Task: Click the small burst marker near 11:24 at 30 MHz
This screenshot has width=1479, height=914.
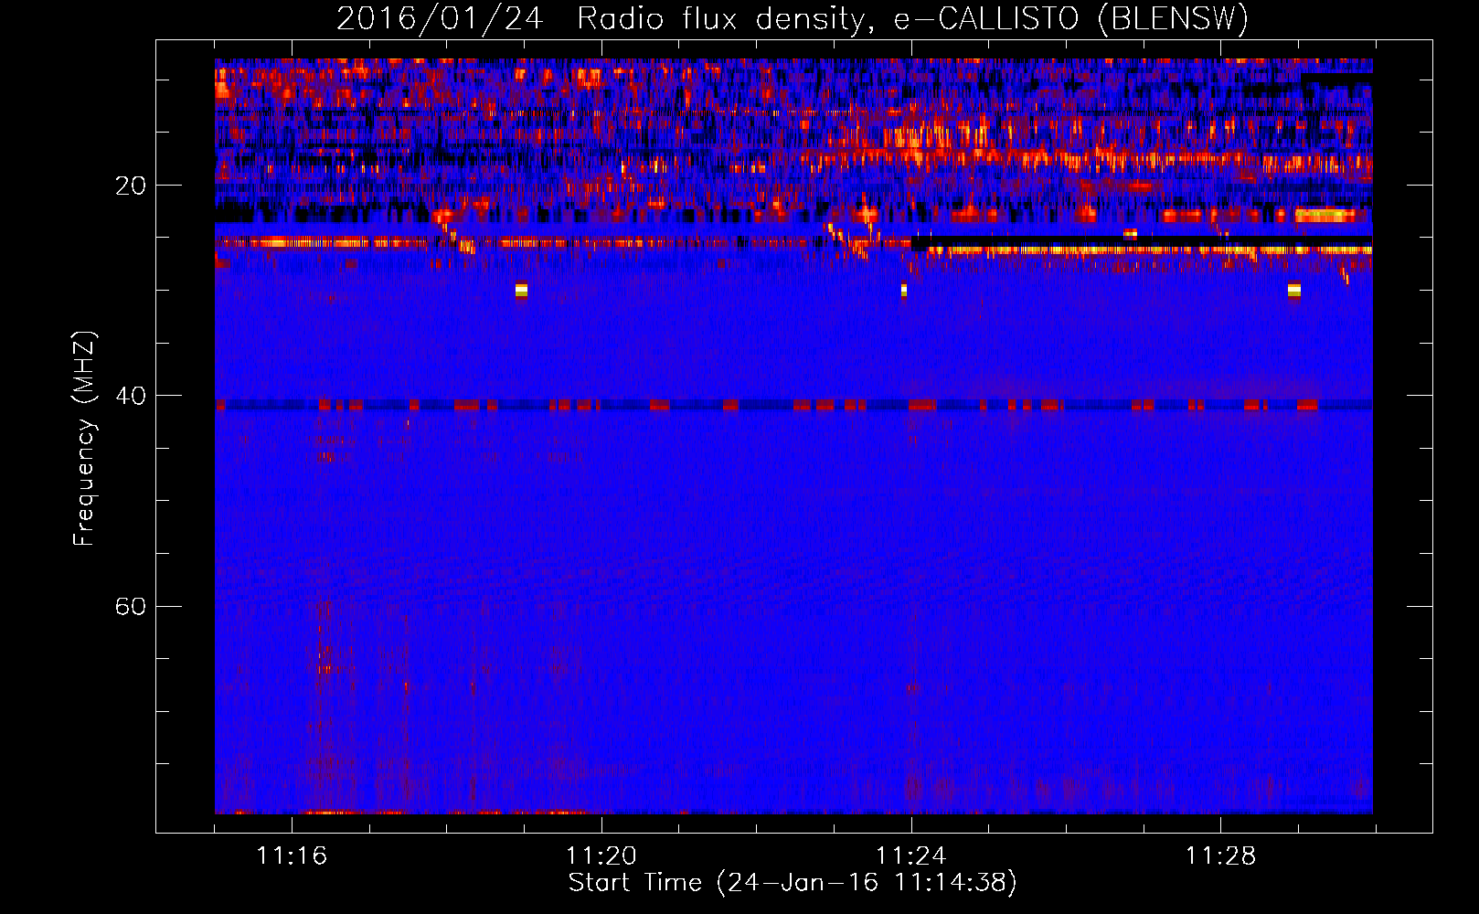Action: click(904, 290)
